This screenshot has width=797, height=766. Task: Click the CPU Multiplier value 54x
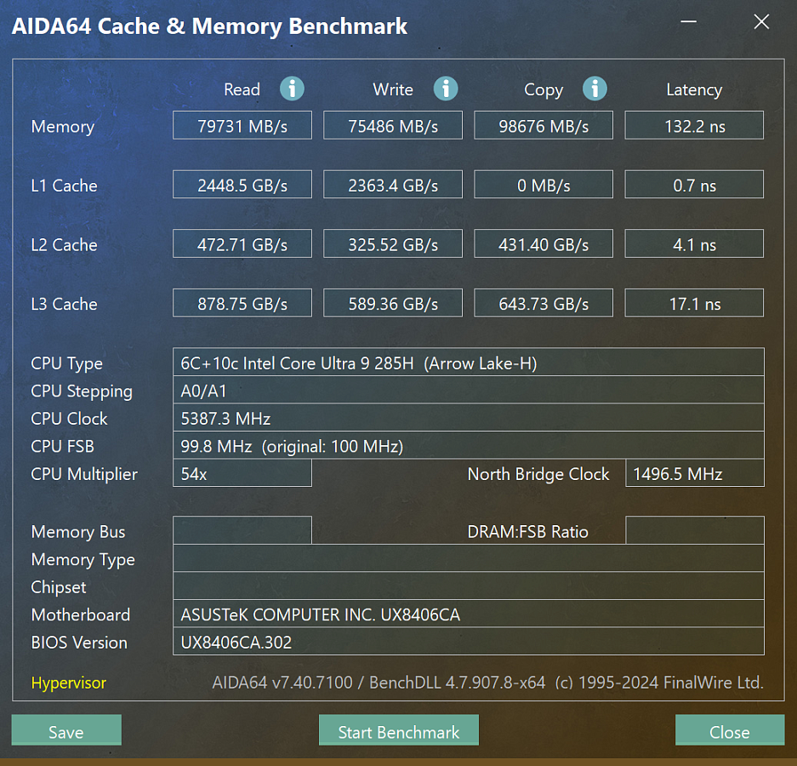coord(242,473)
